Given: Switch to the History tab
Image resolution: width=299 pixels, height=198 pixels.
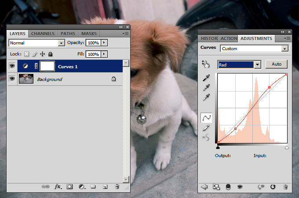Looking at the screenshot, I should 209,39.
